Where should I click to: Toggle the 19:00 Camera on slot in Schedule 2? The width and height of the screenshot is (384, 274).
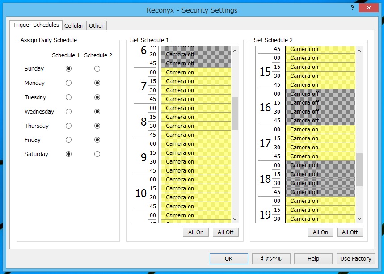321,201
